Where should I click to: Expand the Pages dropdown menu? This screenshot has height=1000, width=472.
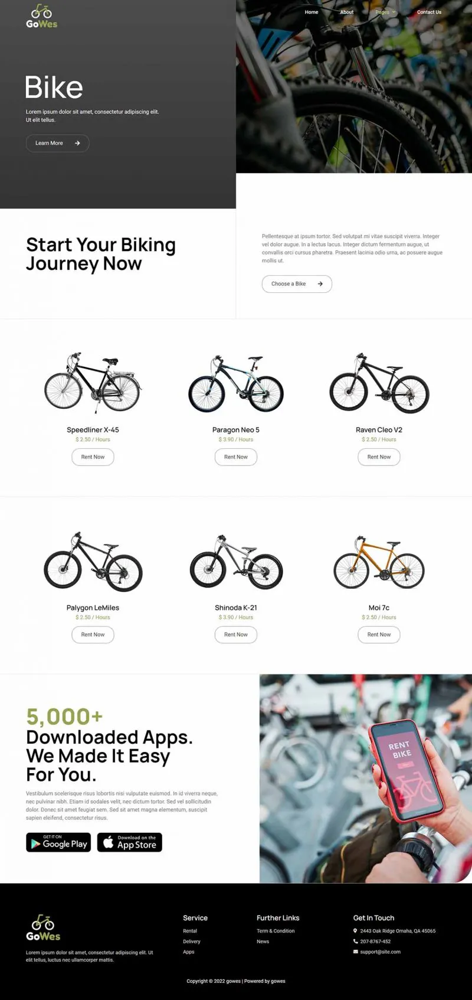385,12
